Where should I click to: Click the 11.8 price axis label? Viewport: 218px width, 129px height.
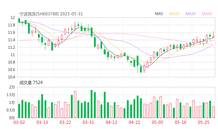11,25
